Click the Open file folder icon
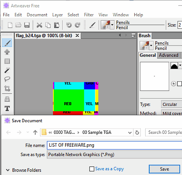 coord(18,25)
